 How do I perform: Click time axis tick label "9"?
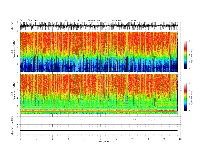(x=164, y=139)
